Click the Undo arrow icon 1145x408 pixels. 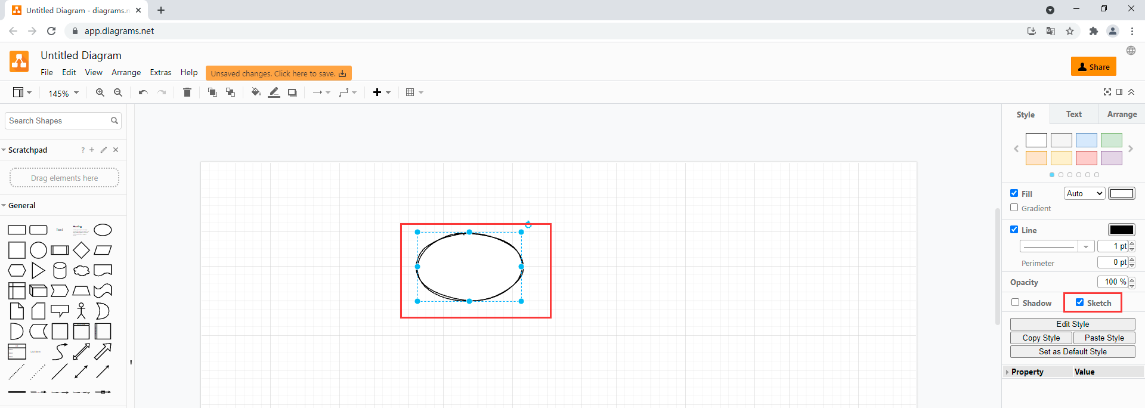(143, 92)
